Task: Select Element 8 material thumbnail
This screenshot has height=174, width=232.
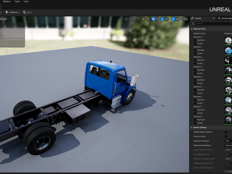Action: 228,120
